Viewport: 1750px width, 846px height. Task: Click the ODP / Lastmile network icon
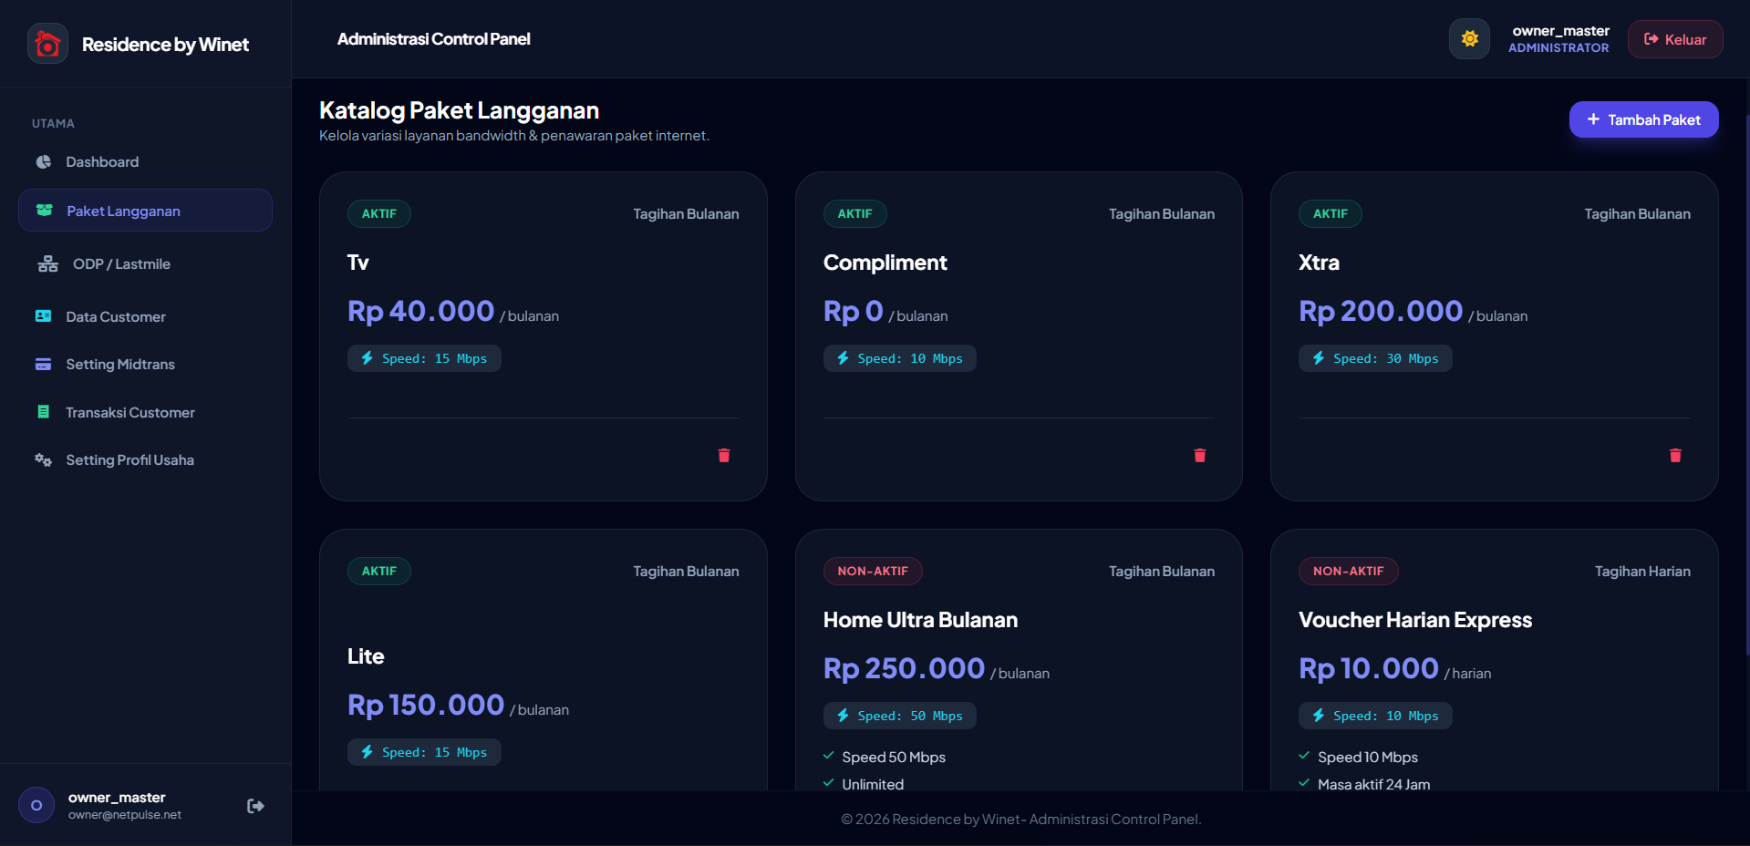pos(47,264)
